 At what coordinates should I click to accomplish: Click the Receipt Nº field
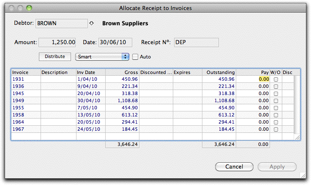click(x=196, y=42)
